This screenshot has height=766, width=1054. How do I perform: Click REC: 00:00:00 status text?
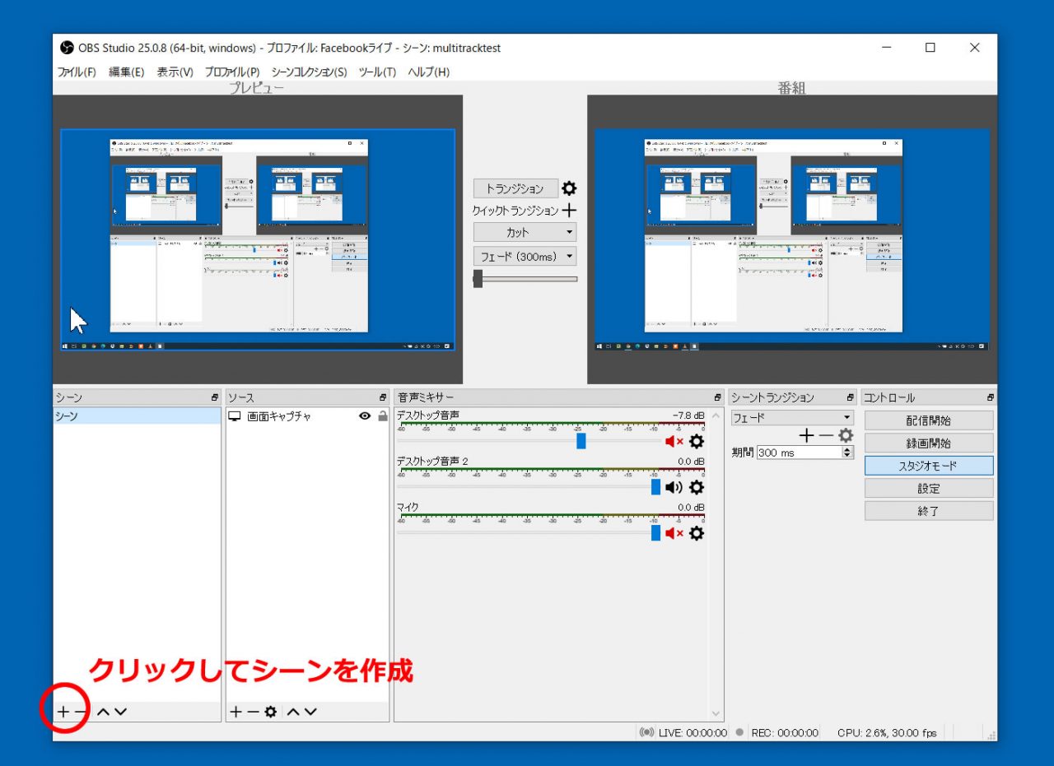point(785,732)
